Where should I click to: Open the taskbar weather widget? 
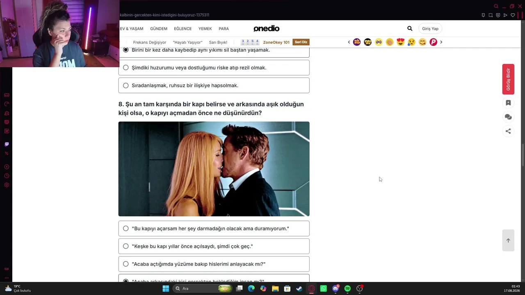18,288
